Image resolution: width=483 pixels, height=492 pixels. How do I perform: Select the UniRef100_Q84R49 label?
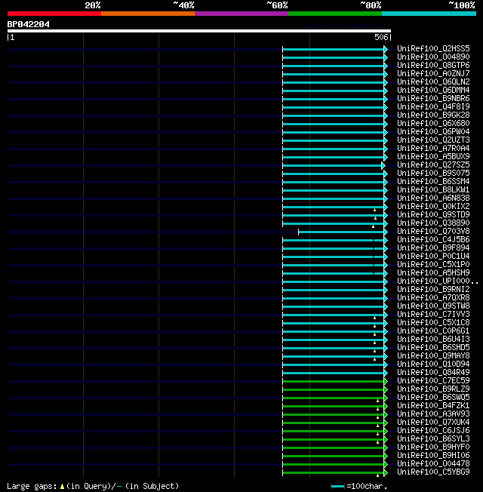coord(433,373)
